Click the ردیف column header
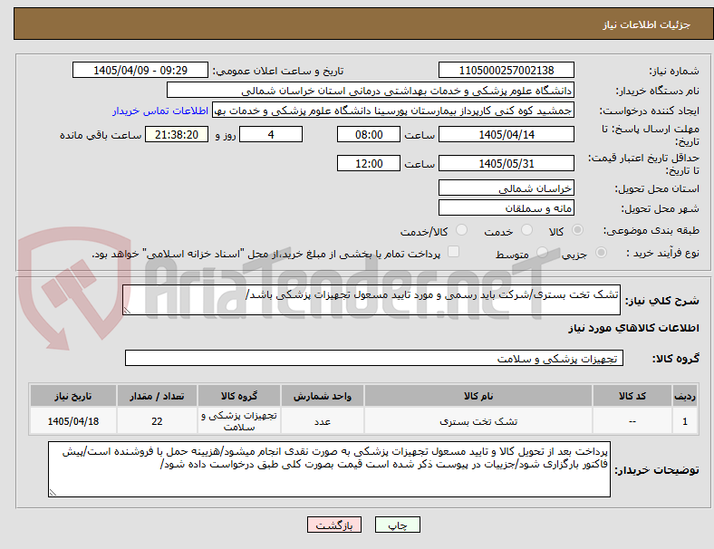 coord(684,396)
